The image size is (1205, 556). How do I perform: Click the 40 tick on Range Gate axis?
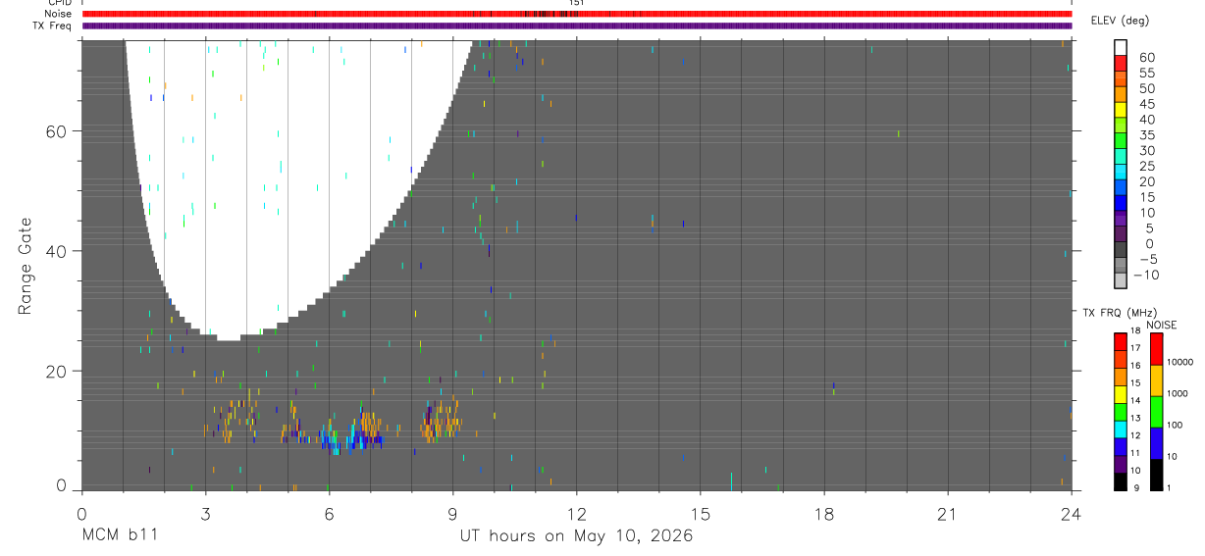[56, 251]
